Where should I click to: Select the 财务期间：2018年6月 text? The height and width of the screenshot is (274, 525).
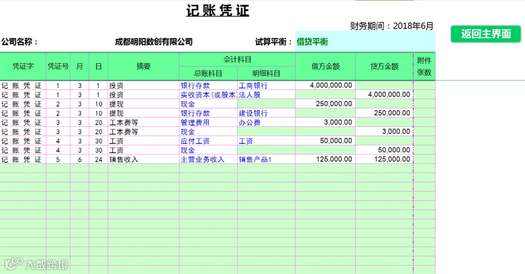pyautogui.click(x=392, y=26)
